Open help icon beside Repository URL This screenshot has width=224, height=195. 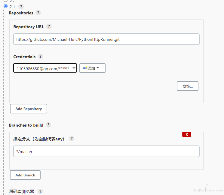49,26
